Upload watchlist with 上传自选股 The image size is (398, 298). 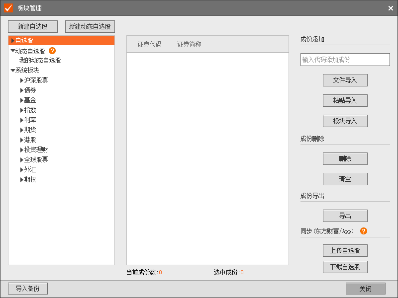pyautogui.click(x=345, y=250)
